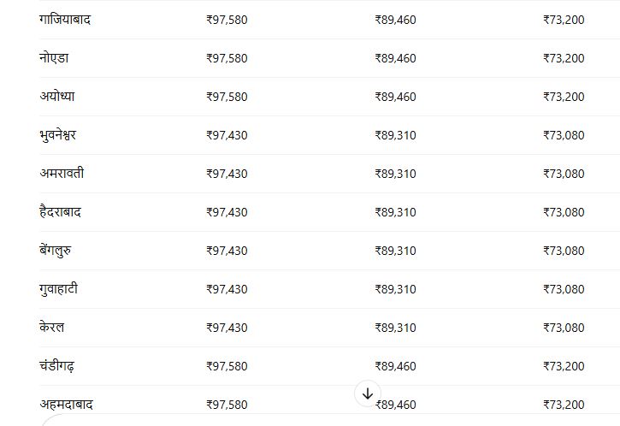This screenshot has width=620, height=426.
Task: Click the circular down-arrow scroll button
Action: (x=368, y=393)
